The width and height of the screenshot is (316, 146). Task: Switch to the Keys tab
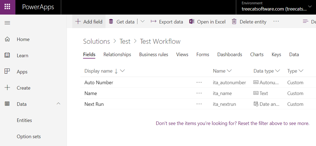click(x=276, y=55)
